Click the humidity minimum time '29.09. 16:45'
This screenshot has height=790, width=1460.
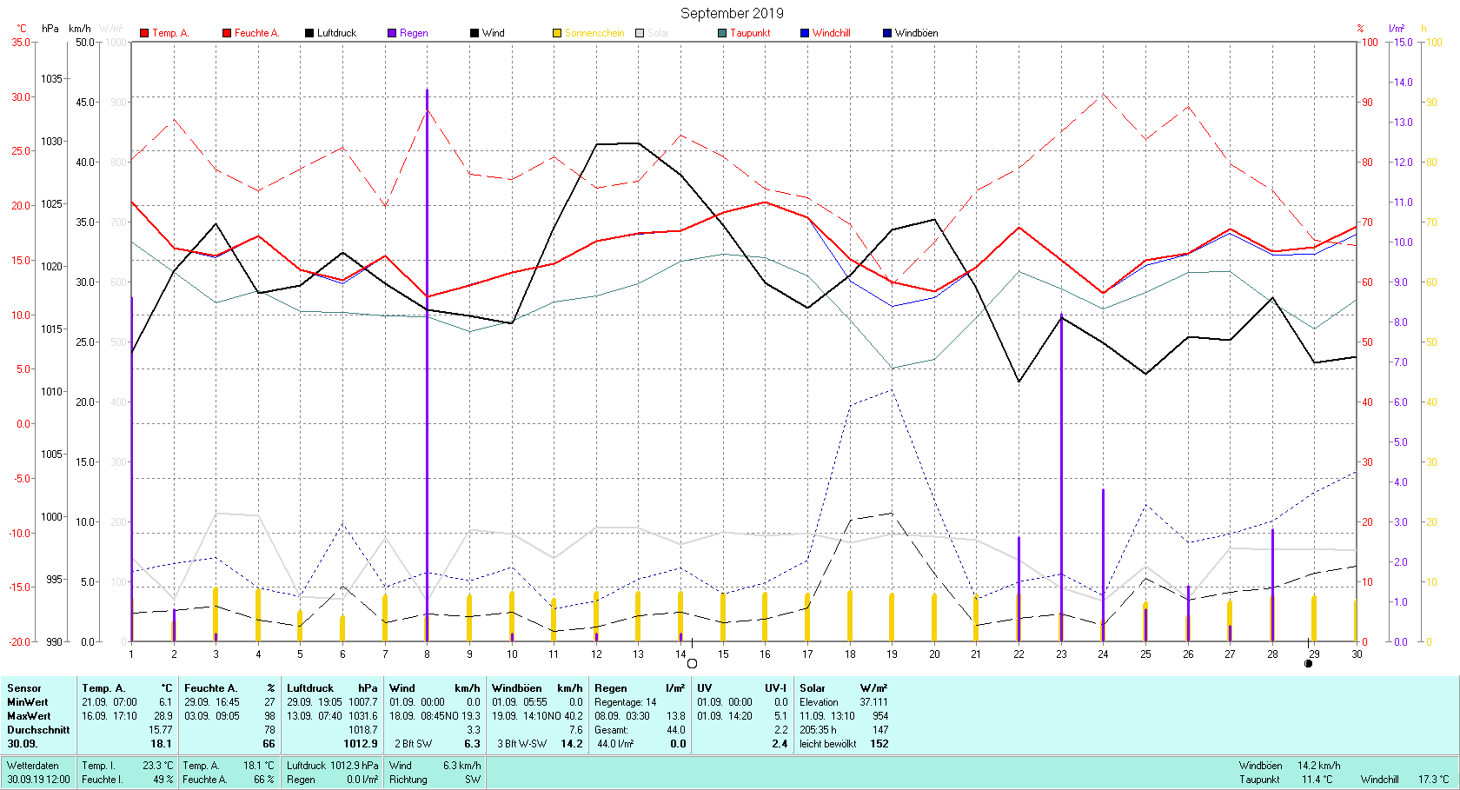pos(212,702)
